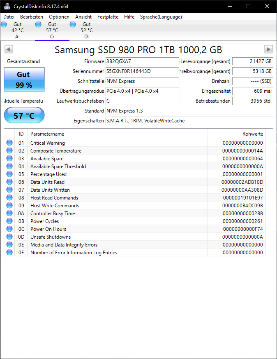Screen dimensions: 277x359
Task: Click status orb of Power On Hours row
Action: click(x=9, y=229)
